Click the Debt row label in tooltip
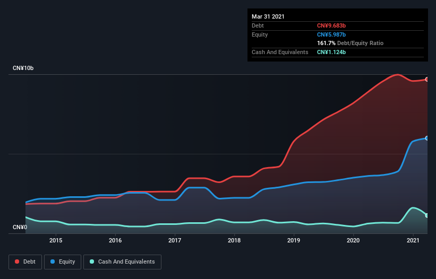436x279 pixels. click(258, 25)
